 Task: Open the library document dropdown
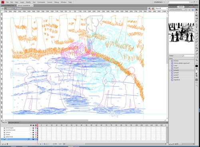tap(178, 10)
